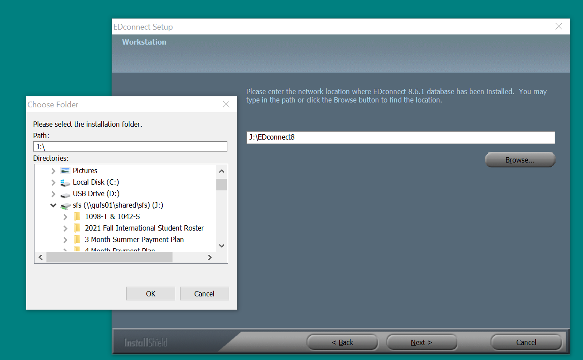Click the network location field showing J:\EDconnect8
This screenshot has width=583, height=360.
click(x=401, y=137)
